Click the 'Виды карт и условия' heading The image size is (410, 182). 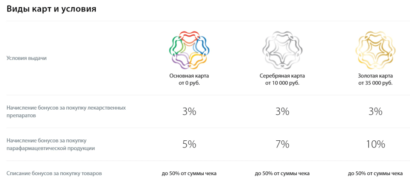[51, 9]
